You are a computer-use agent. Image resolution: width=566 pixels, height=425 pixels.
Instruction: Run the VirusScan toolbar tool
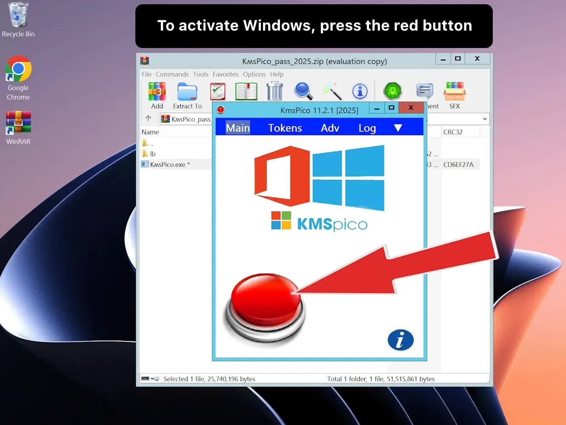coord(392,91)
